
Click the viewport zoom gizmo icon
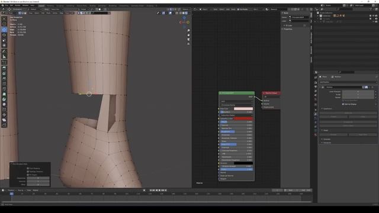pos(188,30)
